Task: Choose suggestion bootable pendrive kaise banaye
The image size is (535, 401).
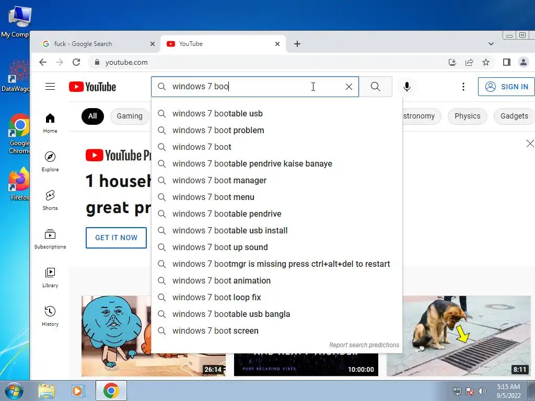Action: [277, 163]
